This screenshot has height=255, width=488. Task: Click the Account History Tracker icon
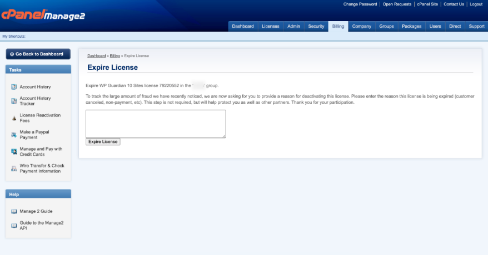pos(14,101)
